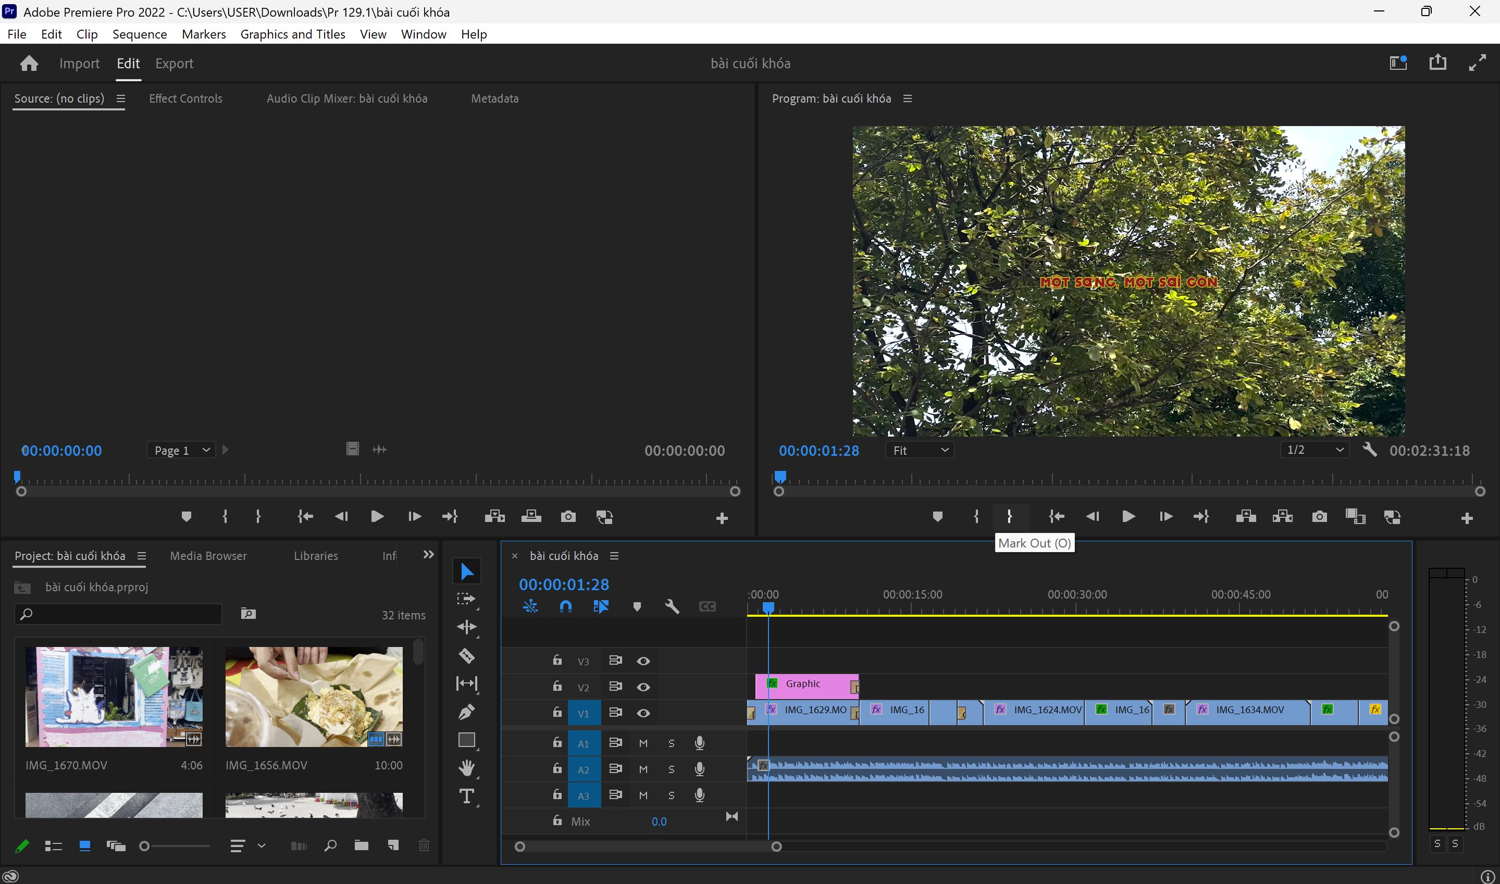Open the Fit zoom level dropdown

(920, 451)
